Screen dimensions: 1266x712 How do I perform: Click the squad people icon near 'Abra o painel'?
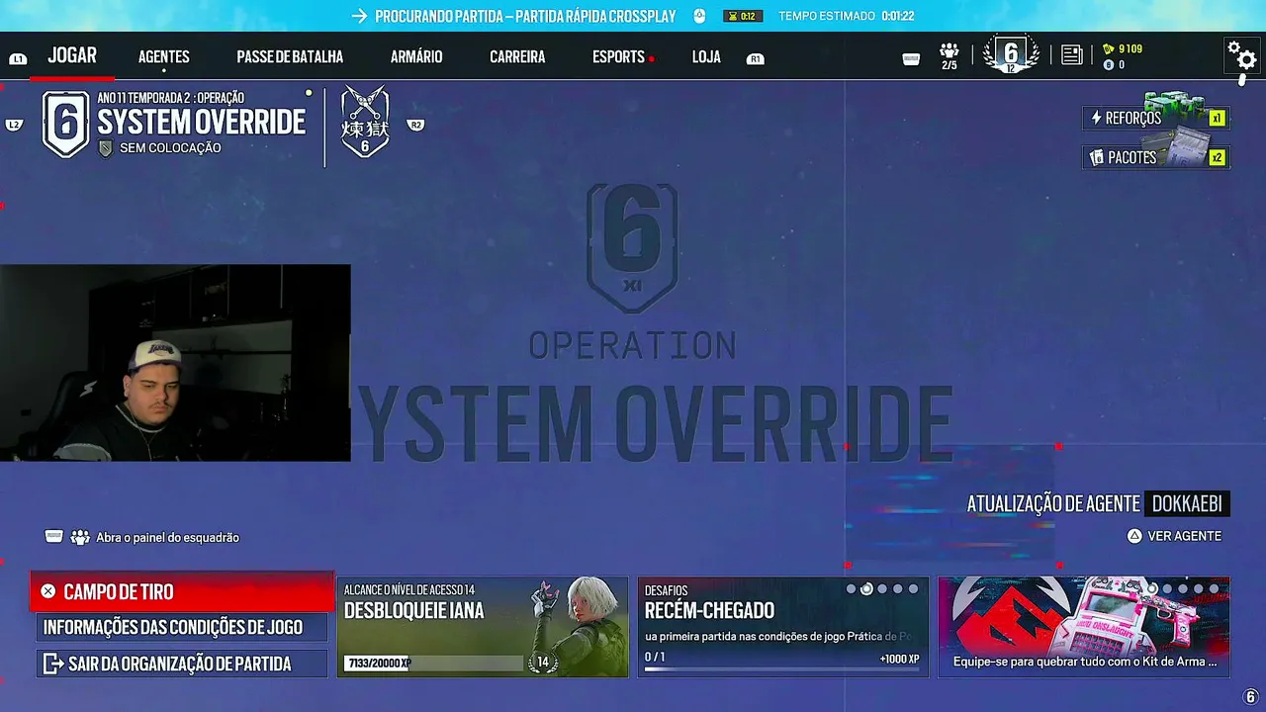click(x=80, y=537)
